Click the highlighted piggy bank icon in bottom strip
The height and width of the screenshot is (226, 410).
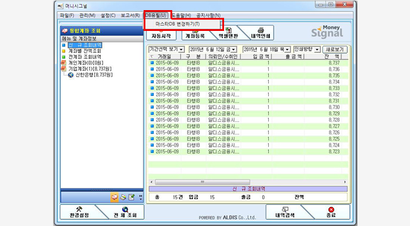[x=114, y=197]
